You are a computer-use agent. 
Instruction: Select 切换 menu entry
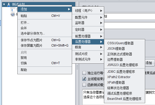click(x=45, y=63)
